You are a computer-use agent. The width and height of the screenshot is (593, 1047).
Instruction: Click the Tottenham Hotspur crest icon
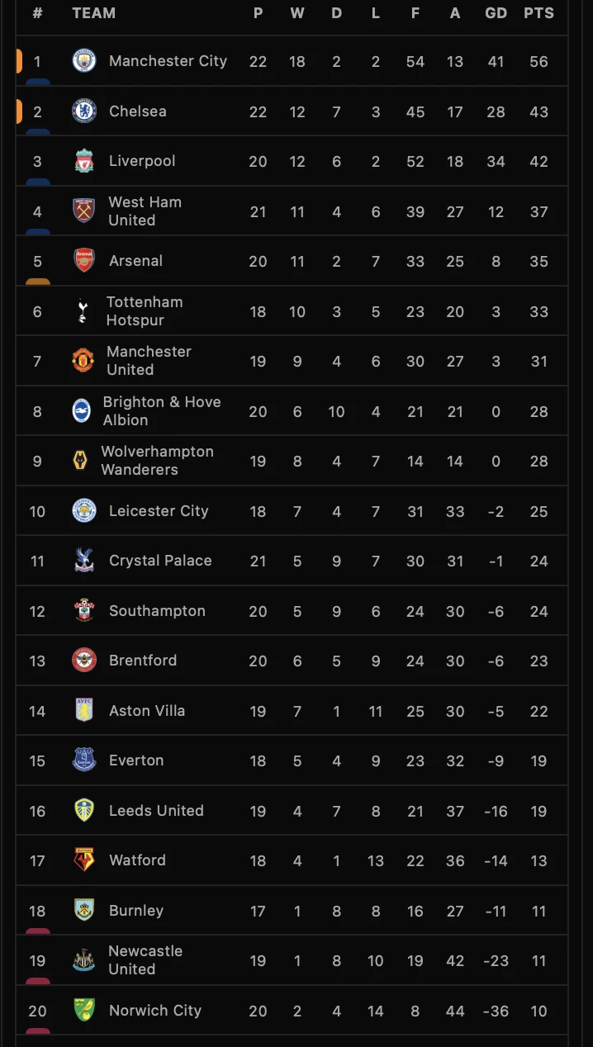(x=83, y=311)
